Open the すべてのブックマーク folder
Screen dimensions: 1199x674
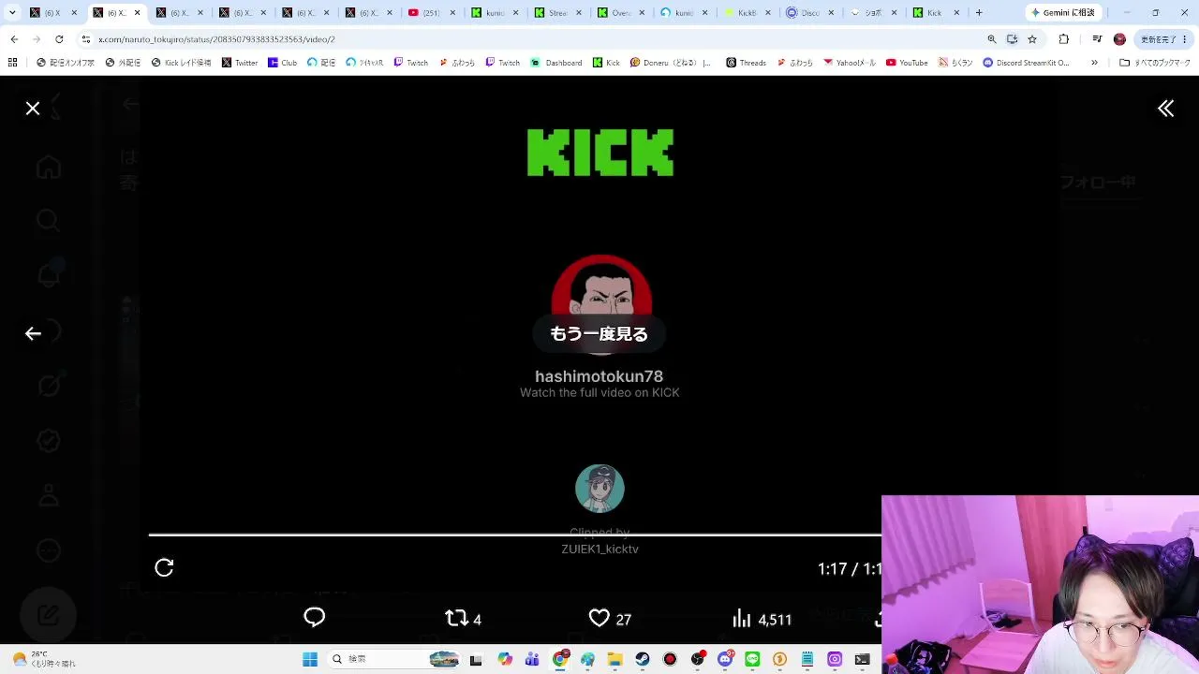pos(1155,63)
